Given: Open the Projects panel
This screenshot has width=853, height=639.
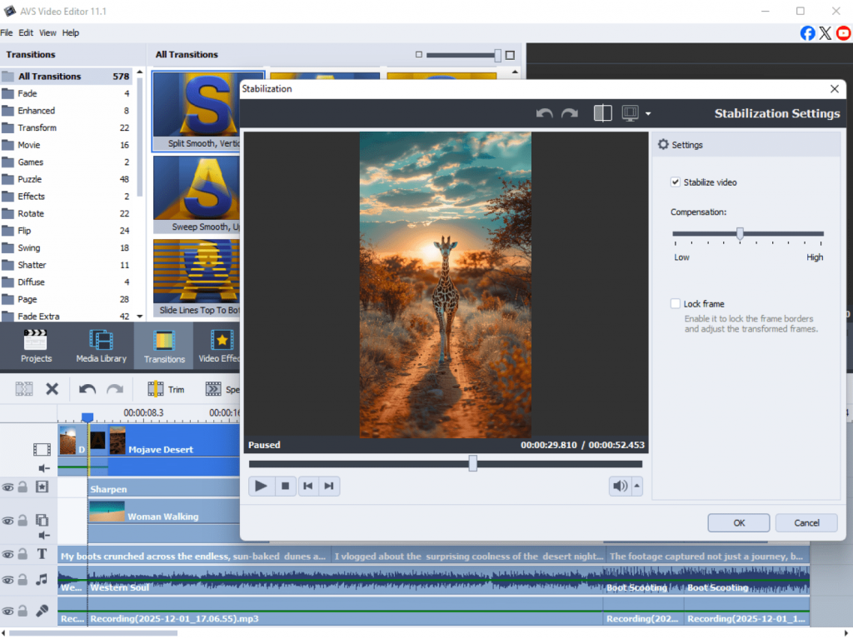Looking at the screenshot, I should click(36, 347).
